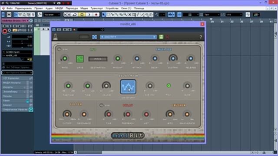Click the automation mode icon left of Касание
The height and width of the screenshot is (156, 278).
click(x=40, y=15)
